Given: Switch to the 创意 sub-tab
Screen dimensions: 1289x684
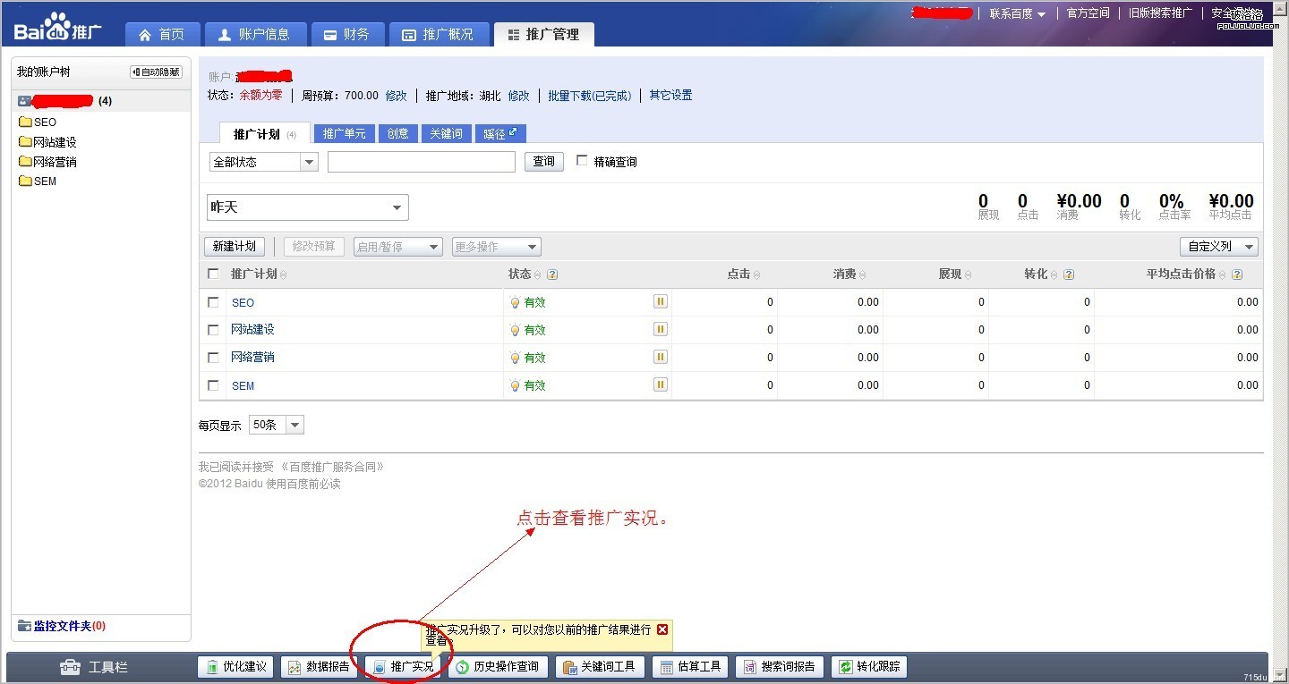Looking at the screenshot, I should 398,133.
